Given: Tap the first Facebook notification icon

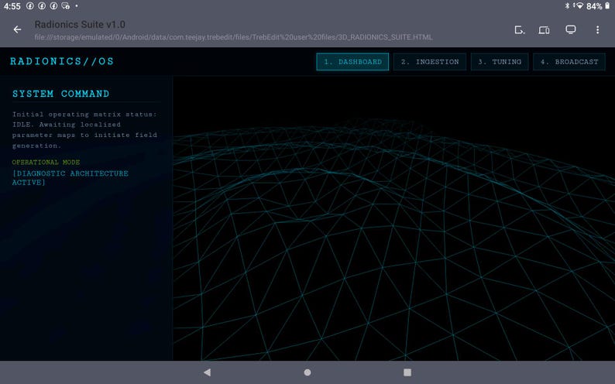Looking at the screenshot, I should [x=29, y=6].
